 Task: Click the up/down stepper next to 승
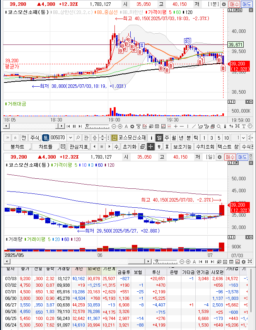coord(102,138)
